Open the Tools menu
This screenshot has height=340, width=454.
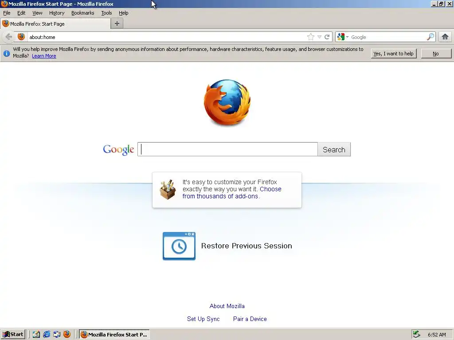pyautogui.click(x=106, y=13)
